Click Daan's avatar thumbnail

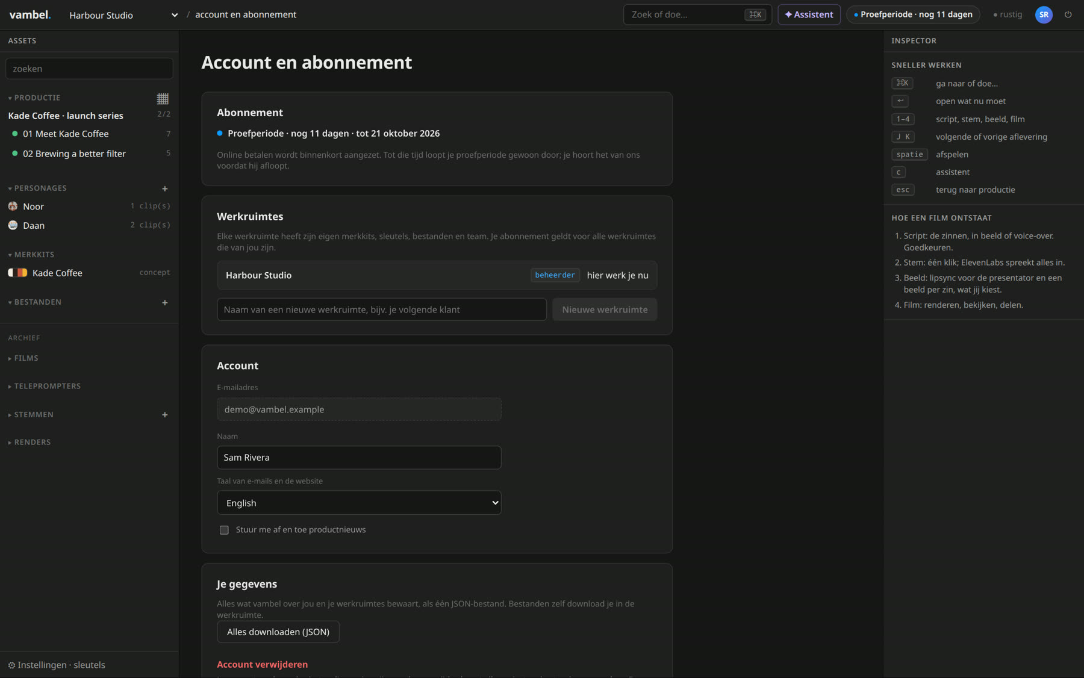13,225
